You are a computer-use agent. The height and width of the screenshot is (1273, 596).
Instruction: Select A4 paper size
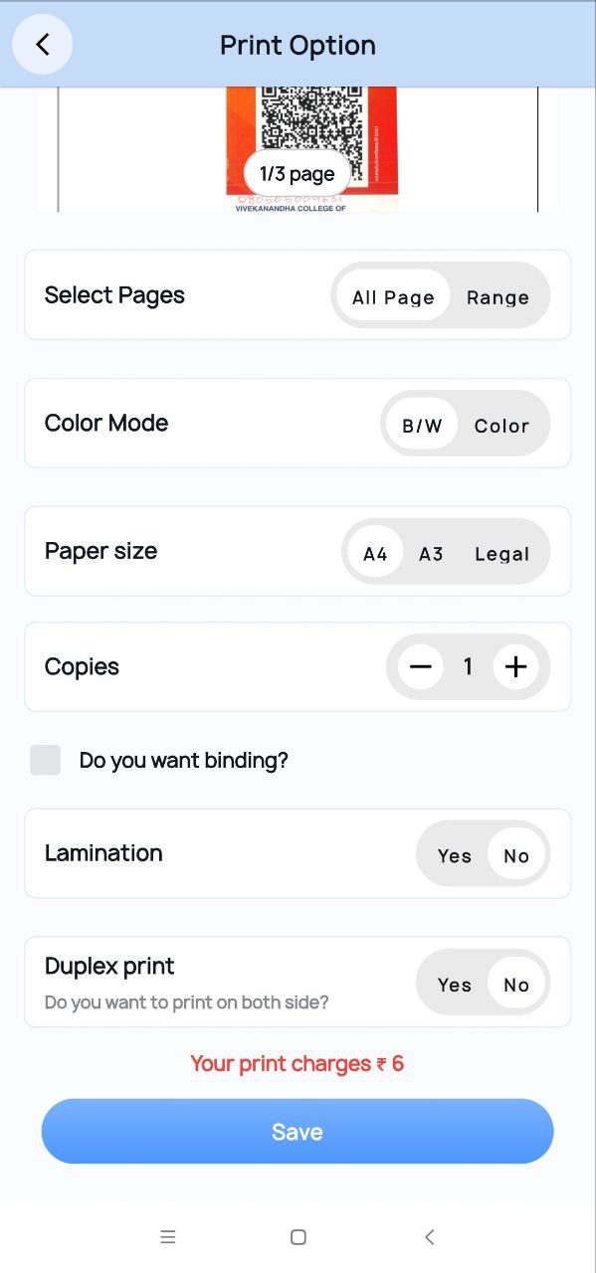coord(375,553)
